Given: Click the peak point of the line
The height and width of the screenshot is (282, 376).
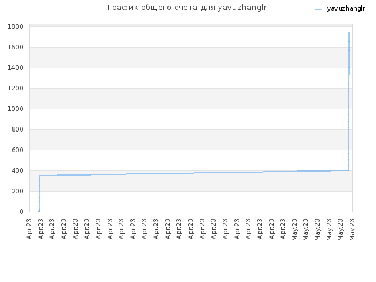Looking at the screenshot, I should [349, 33].
